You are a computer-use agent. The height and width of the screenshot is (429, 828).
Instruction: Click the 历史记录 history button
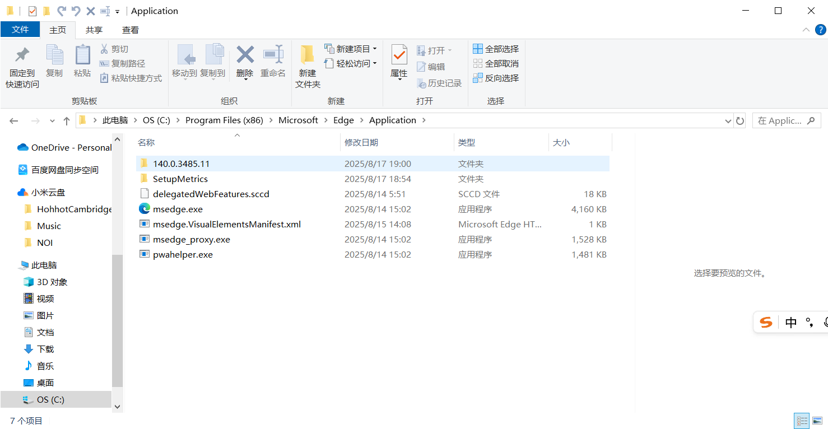click(x=439, y=83)
